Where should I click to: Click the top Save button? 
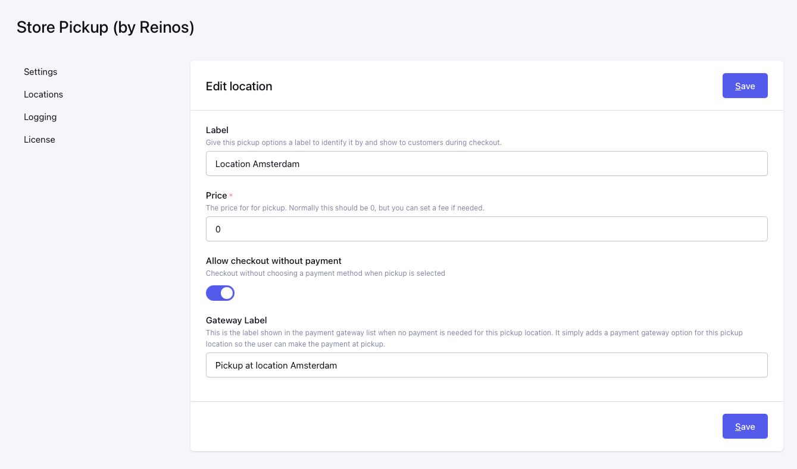point(745,86)
